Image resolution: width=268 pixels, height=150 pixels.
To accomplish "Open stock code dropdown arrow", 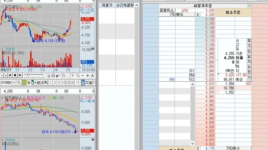I will point(14,83).
